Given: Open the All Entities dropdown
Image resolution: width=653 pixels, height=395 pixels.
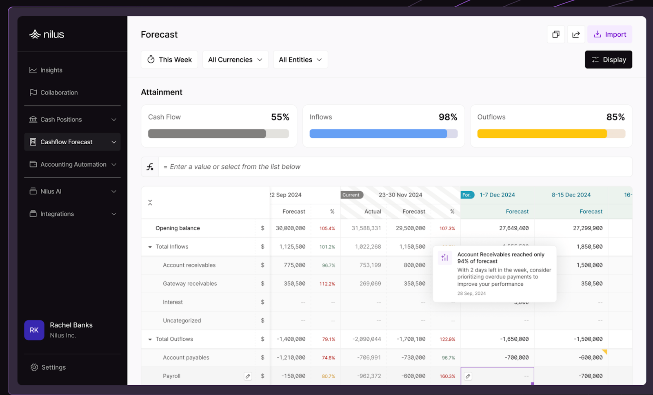Looking at the screenshot, I should point(300,60).
